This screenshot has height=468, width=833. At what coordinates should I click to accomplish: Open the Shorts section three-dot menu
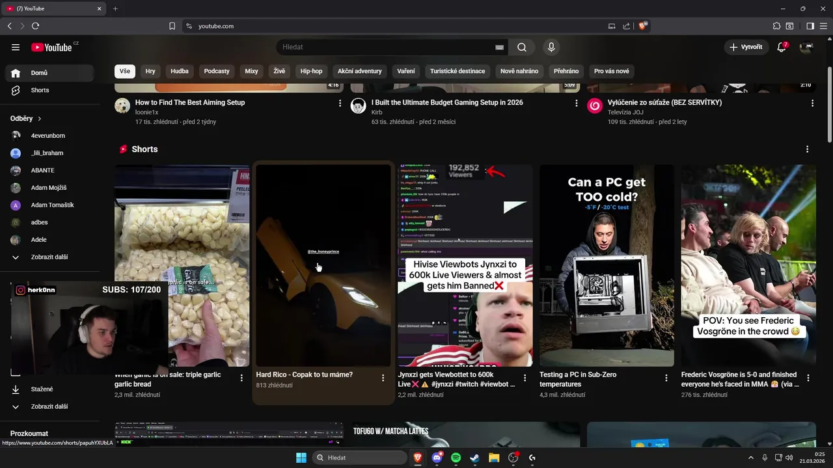pyautogui.click(x=807, y=149)
